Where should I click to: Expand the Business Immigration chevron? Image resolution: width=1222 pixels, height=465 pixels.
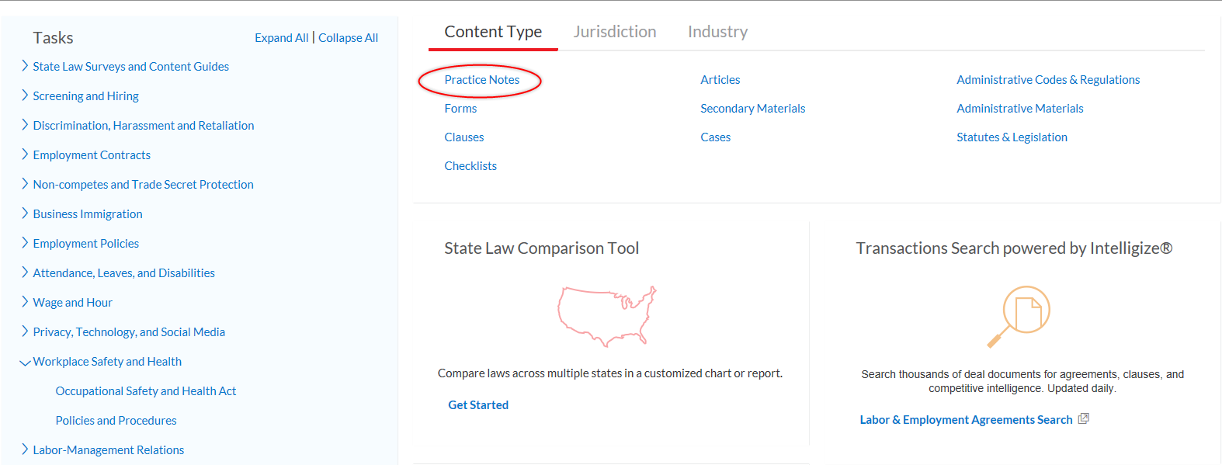click(25, 213)
